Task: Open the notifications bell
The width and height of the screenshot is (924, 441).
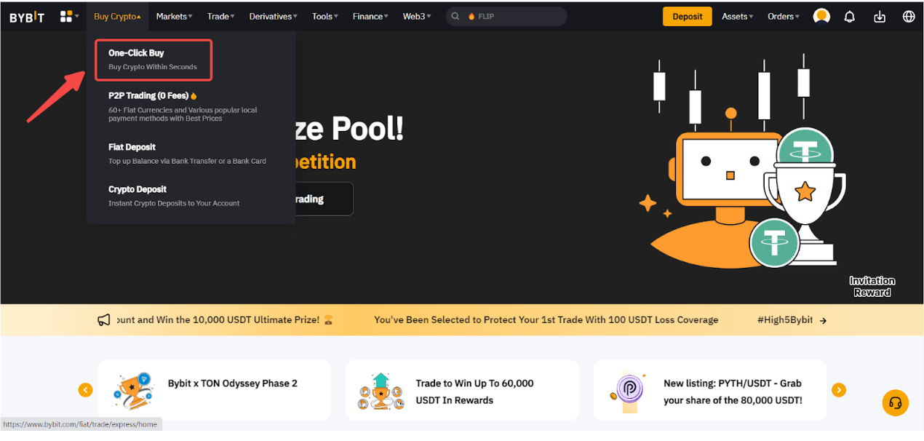Action: [849, 17]
